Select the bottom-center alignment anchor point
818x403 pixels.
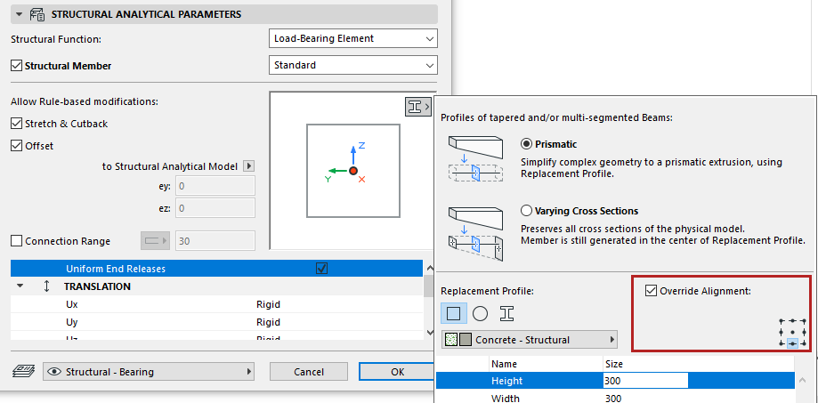792,343
